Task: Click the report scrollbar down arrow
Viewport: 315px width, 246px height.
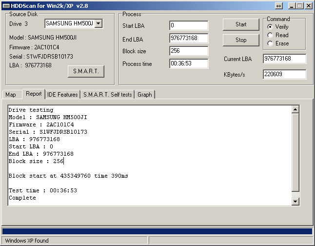Action: point(295,201)
